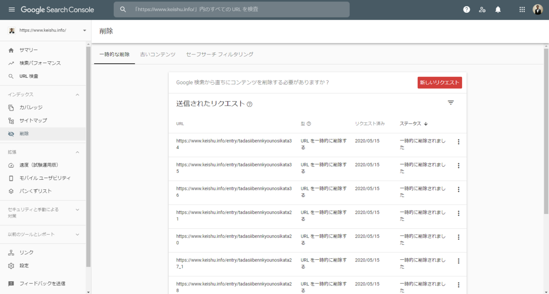Click the URL ending tadasiibennkyounosikata27_1
549x294 pixels.
point(234,263)
